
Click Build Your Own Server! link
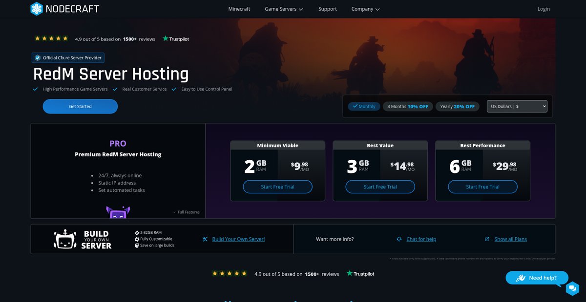[x=238, y=239]
